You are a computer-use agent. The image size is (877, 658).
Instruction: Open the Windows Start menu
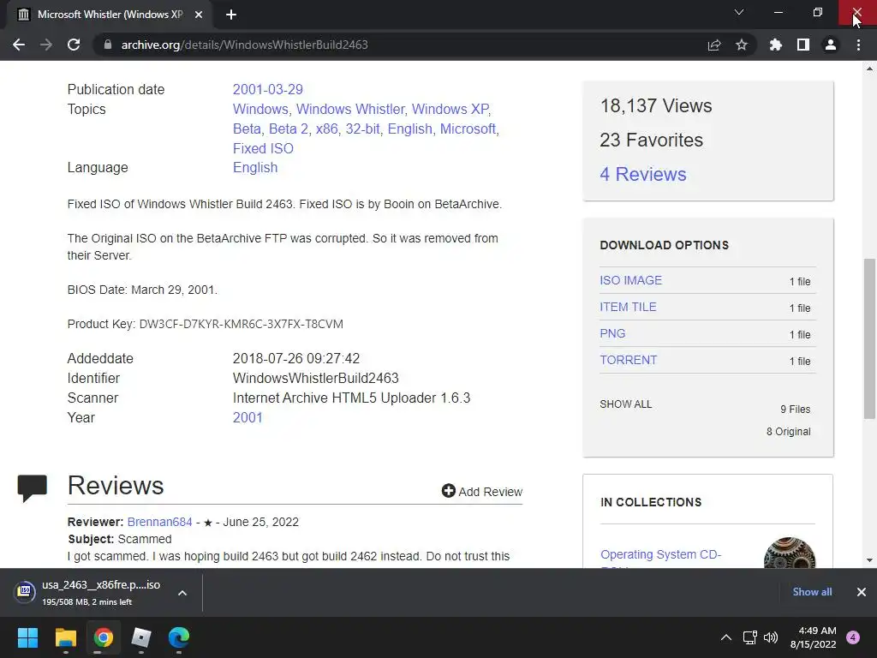27,637
